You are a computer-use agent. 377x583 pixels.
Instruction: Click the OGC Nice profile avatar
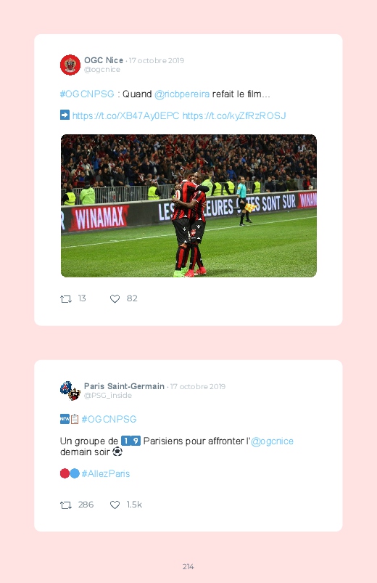[70, 65]
